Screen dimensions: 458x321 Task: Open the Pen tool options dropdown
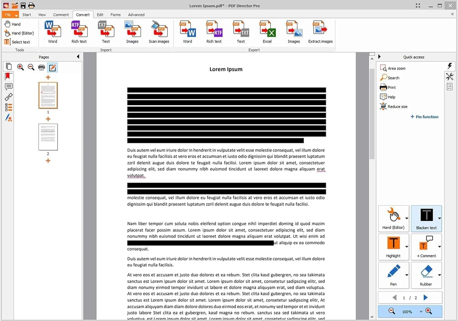coord(406,274)
